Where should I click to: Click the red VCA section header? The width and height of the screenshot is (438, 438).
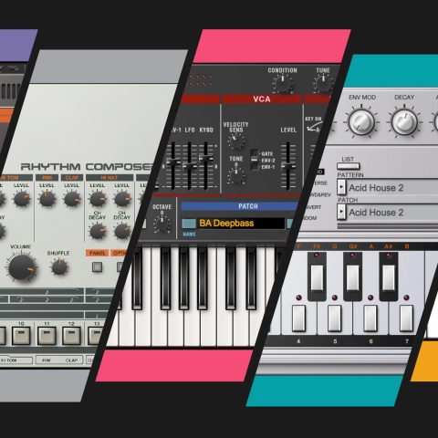point(262,99)
